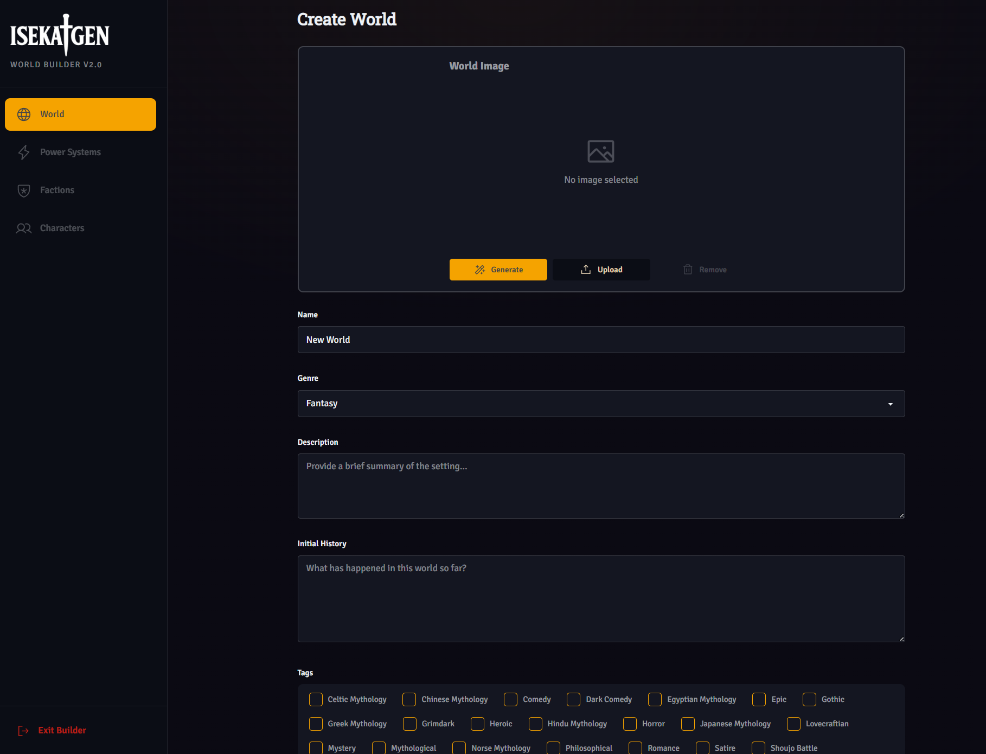The image size is (986, 754).
Task: Enable the Japanese Mythology tag
Action: 688,724
